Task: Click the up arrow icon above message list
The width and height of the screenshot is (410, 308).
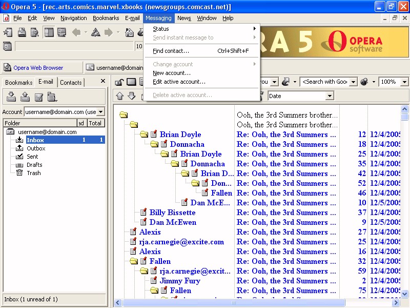Action: (x=120, y=96)
